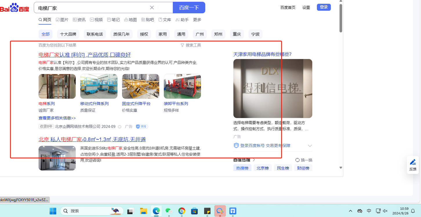Select the 热搜榜 tab
The width and height of the screenshot is (421, 217).
(242, 168)
